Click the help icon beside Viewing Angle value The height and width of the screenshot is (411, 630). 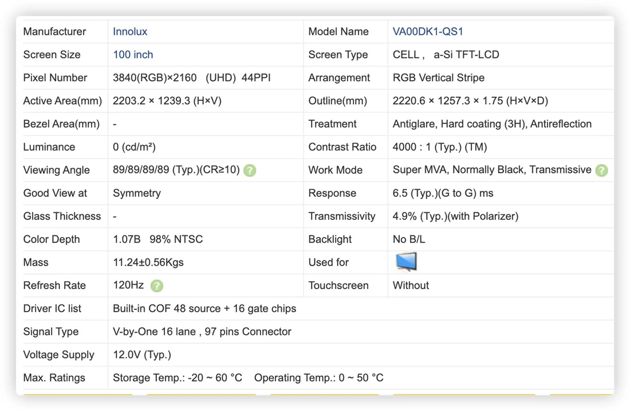(x=250, y=171)
